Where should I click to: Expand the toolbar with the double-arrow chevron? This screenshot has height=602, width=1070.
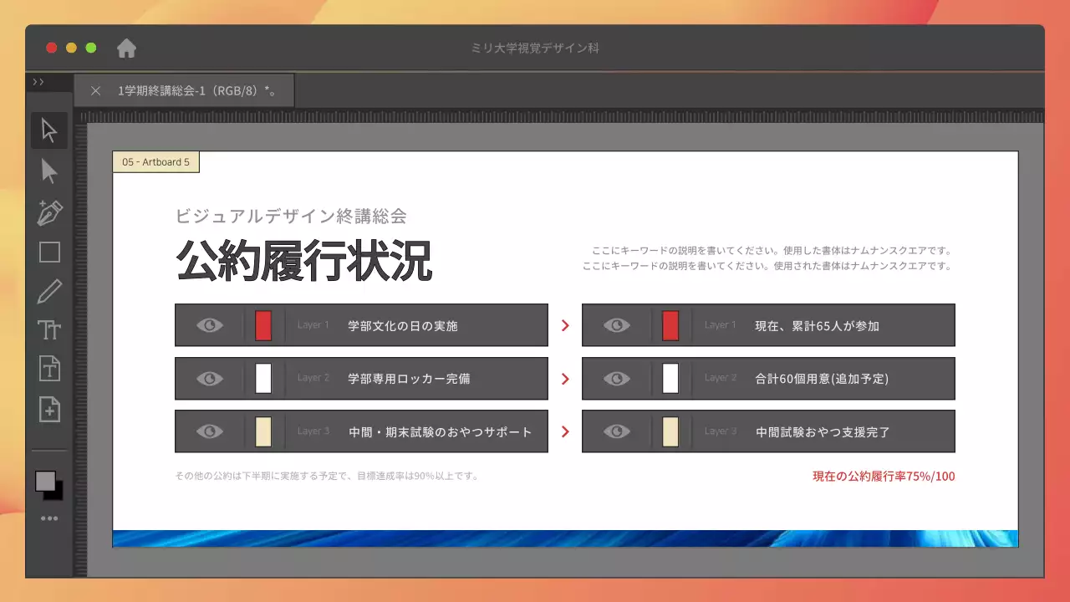point(38,81)
